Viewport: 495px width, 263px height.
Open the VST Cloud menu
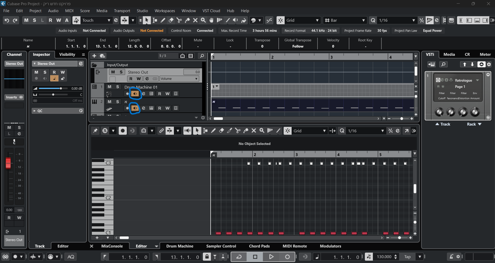[211, 11]
